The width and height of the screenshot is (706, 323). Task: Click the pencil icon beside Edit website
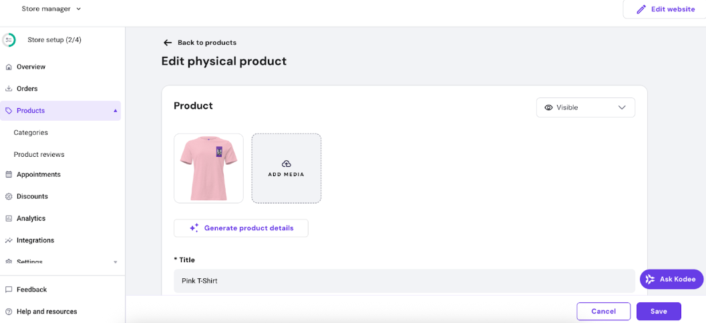coord(641,9)
